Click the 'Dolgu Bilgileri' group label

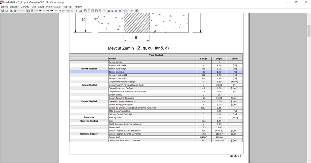pyautogui.click(x=89, y=85)
